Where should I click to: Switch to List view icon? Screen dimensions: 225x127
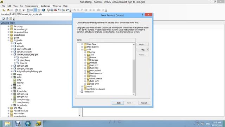[32, 10]
